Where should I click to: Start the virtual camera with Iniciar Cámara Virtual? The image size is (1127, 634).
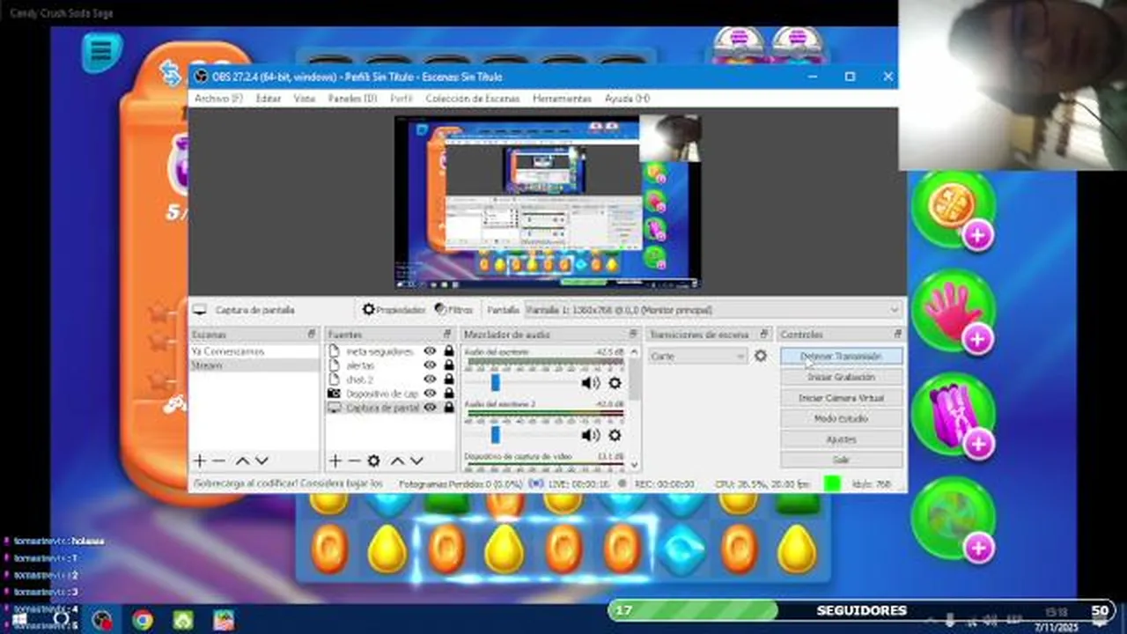click(x=841, y=398)
